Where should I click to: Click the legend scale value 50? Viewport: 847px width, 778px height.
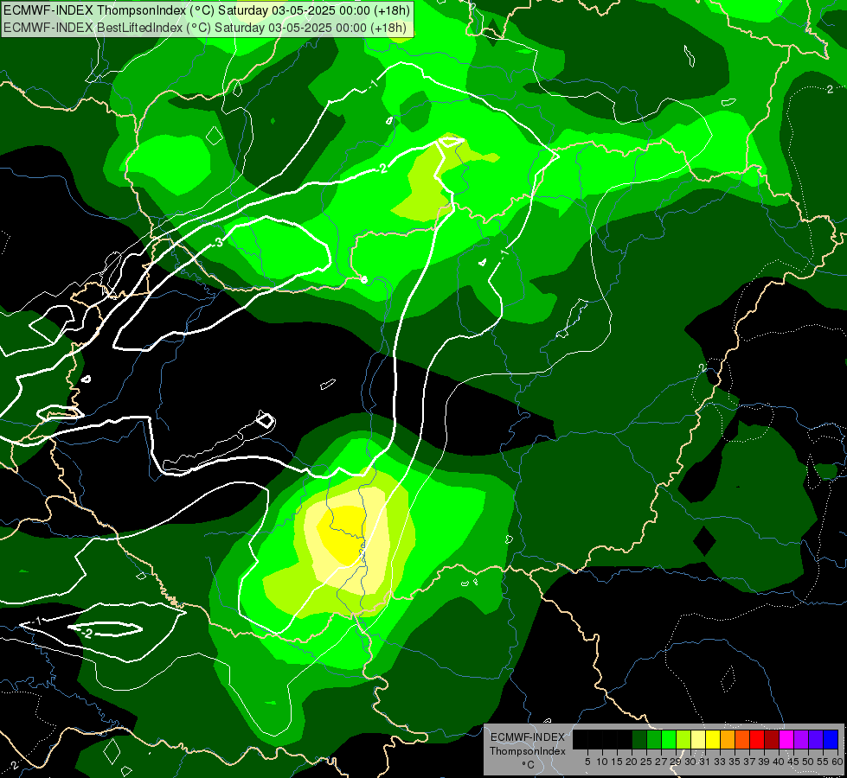(809, 762)
